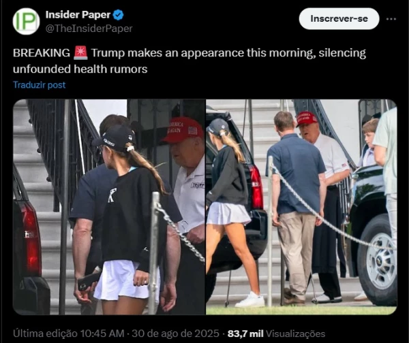The image size is (409, 343).
Task: Open the right photo thumbnail
Action: (301, 207)
